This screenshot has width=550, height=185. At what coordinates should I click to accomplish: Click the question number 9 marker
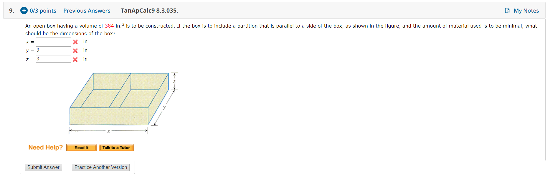coord(11,11)
